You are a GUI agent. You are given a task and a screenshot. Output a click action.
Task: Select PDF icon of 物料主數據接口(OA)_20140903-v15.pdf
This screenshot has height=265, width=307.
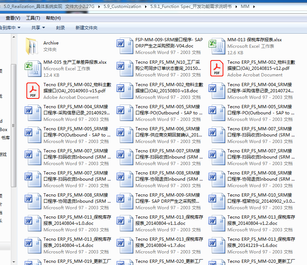[x=33, y=91]
